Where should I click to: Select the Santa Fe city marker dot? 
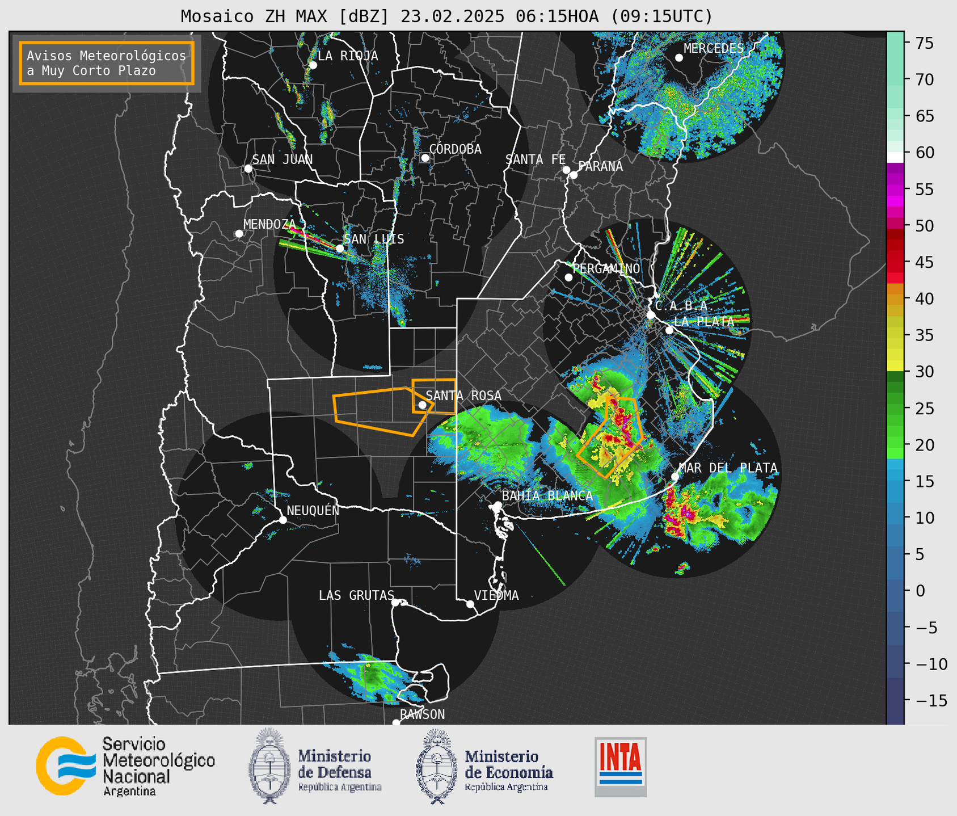(x=566, y=170)
